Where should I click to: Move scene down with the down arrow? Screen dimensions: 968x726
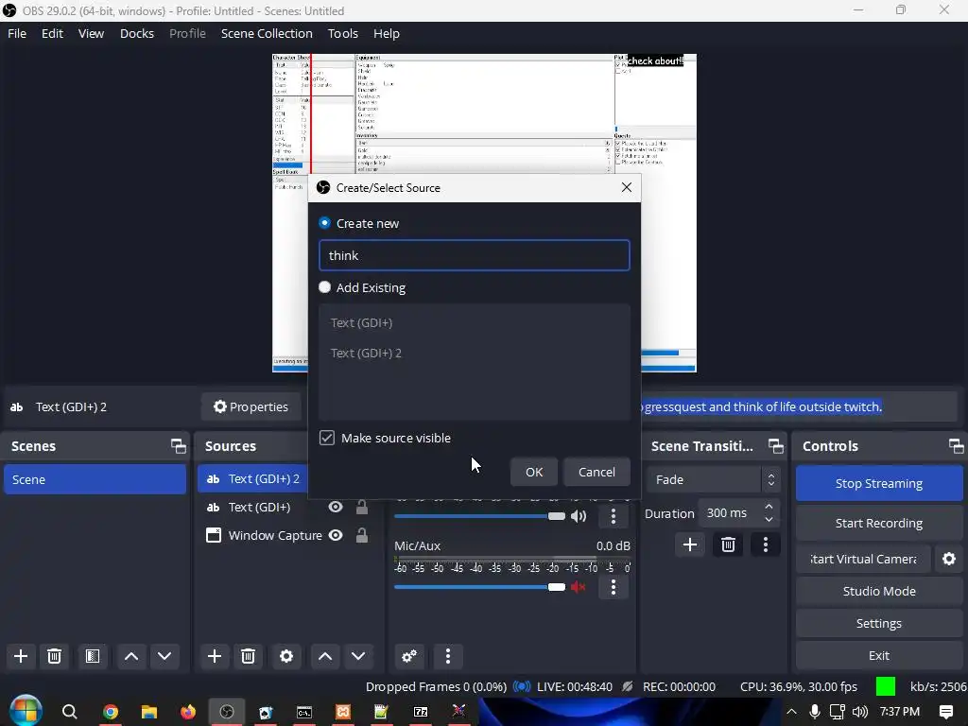(x=164, y=656)
